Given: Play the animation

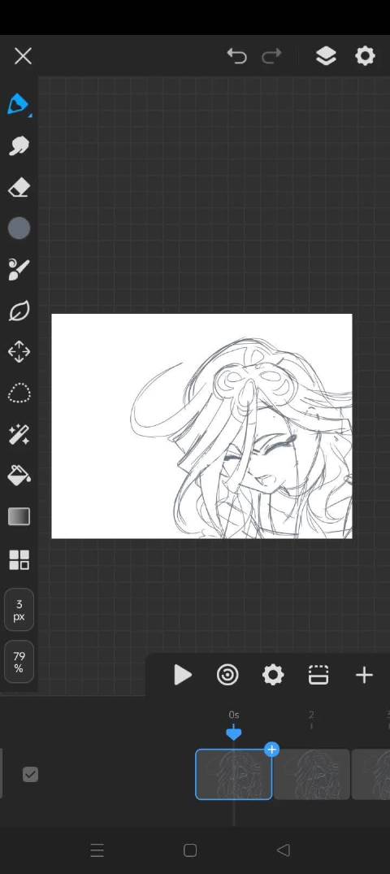Looking at the screenshot, I should 182,675.
